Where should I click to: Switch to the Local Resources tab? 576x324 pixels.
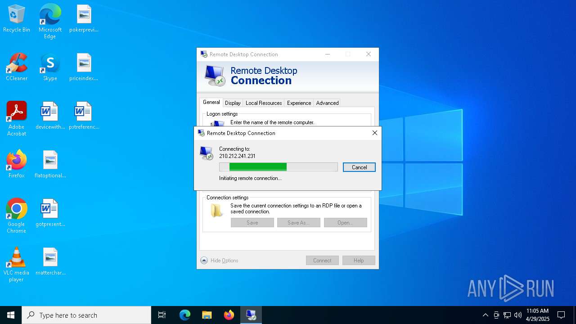pyautogui.click(x=264, y=103)
